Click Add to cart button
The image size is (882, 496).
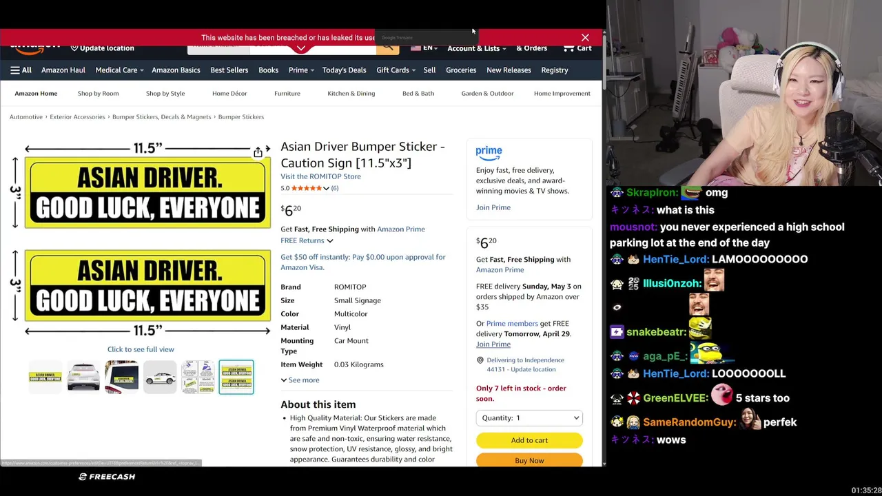point(529,440)
